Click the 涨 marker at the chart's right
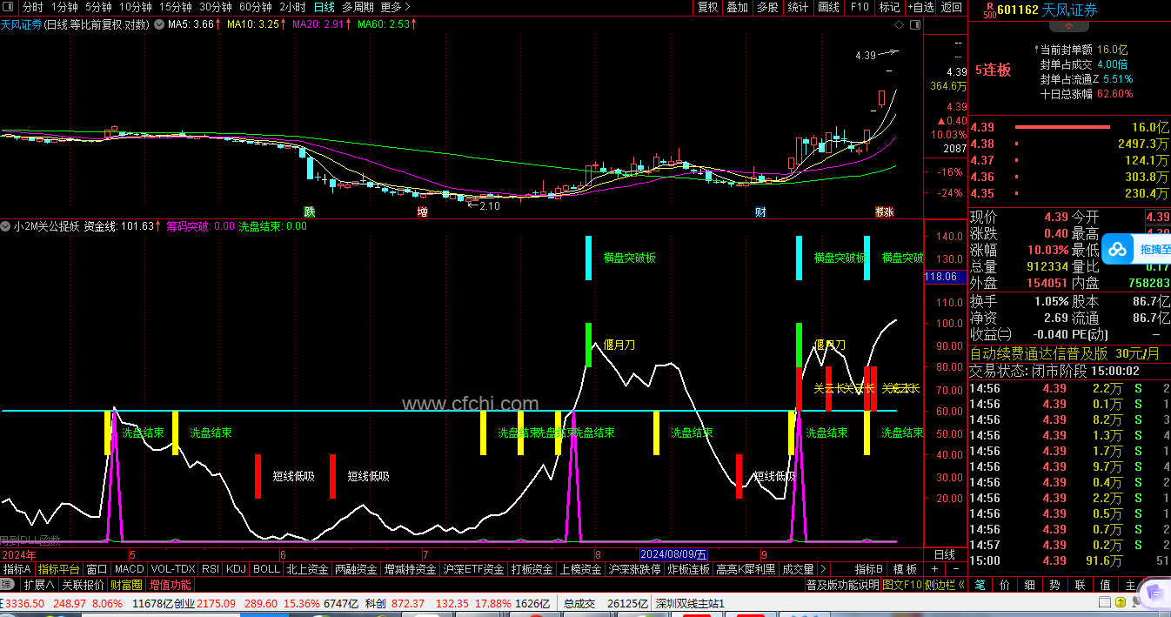This screenshot has width=1171, height=617. (x=888, y=211)
